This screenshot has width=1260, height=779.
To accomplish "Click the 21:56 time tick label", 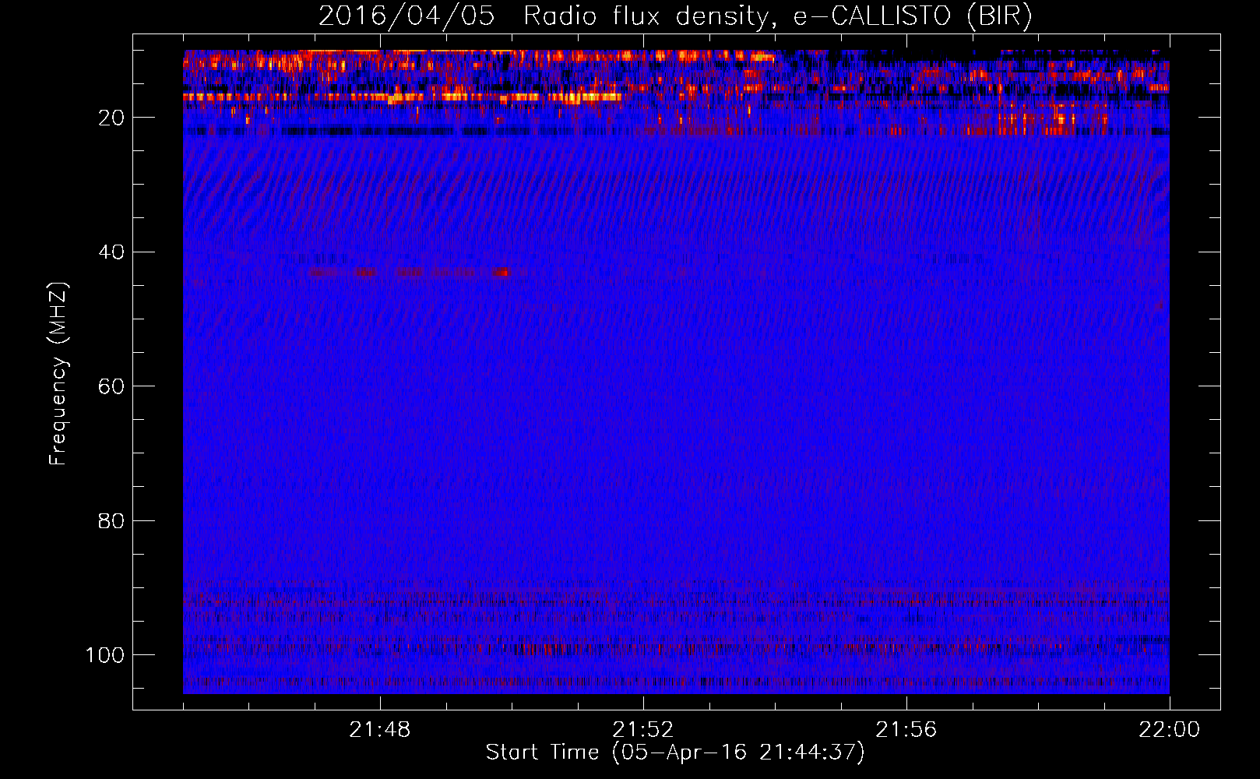I will pyautogui.click(x=906, y=730).
